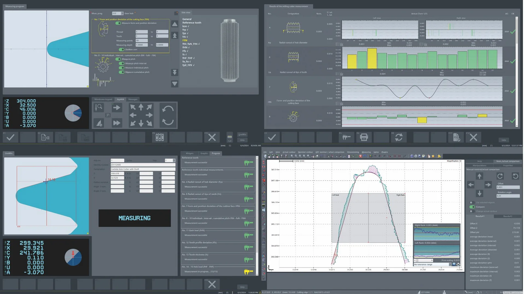
Task: Disable the Position corr. switch
Action: point(121,50)
